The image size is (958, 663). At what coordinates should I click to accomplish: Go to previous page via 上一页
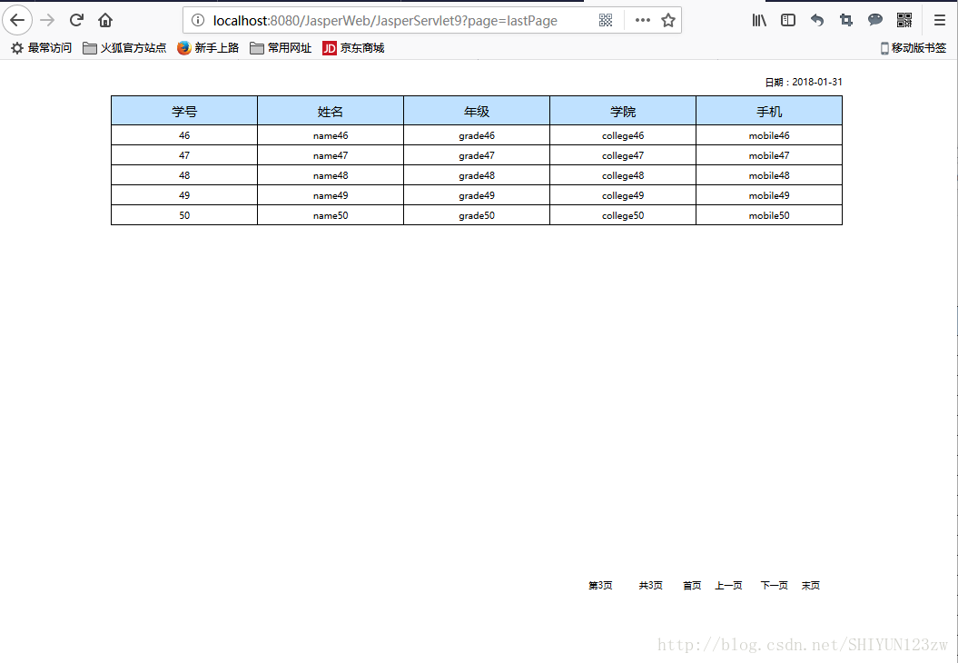click(729, 586)
